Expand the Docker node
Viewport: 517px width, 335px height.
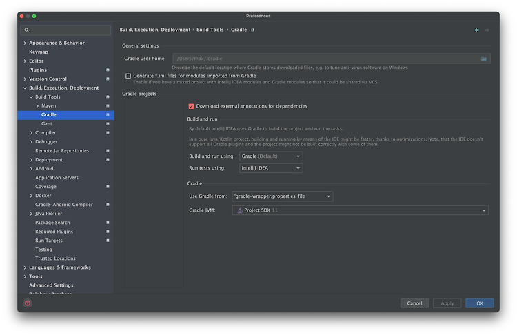[31, 196]
